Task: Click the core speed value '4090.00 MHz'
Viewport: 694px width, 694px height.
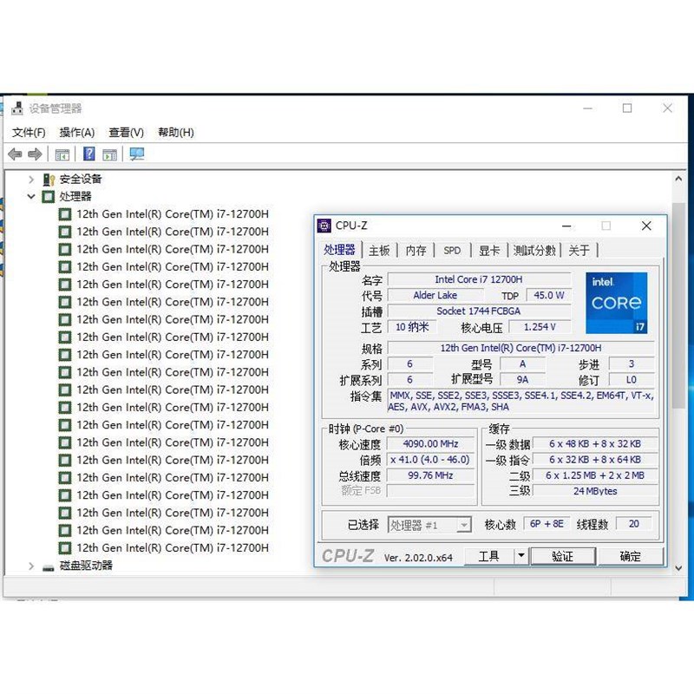Action: pyautogui.click(x=430, y=444)
